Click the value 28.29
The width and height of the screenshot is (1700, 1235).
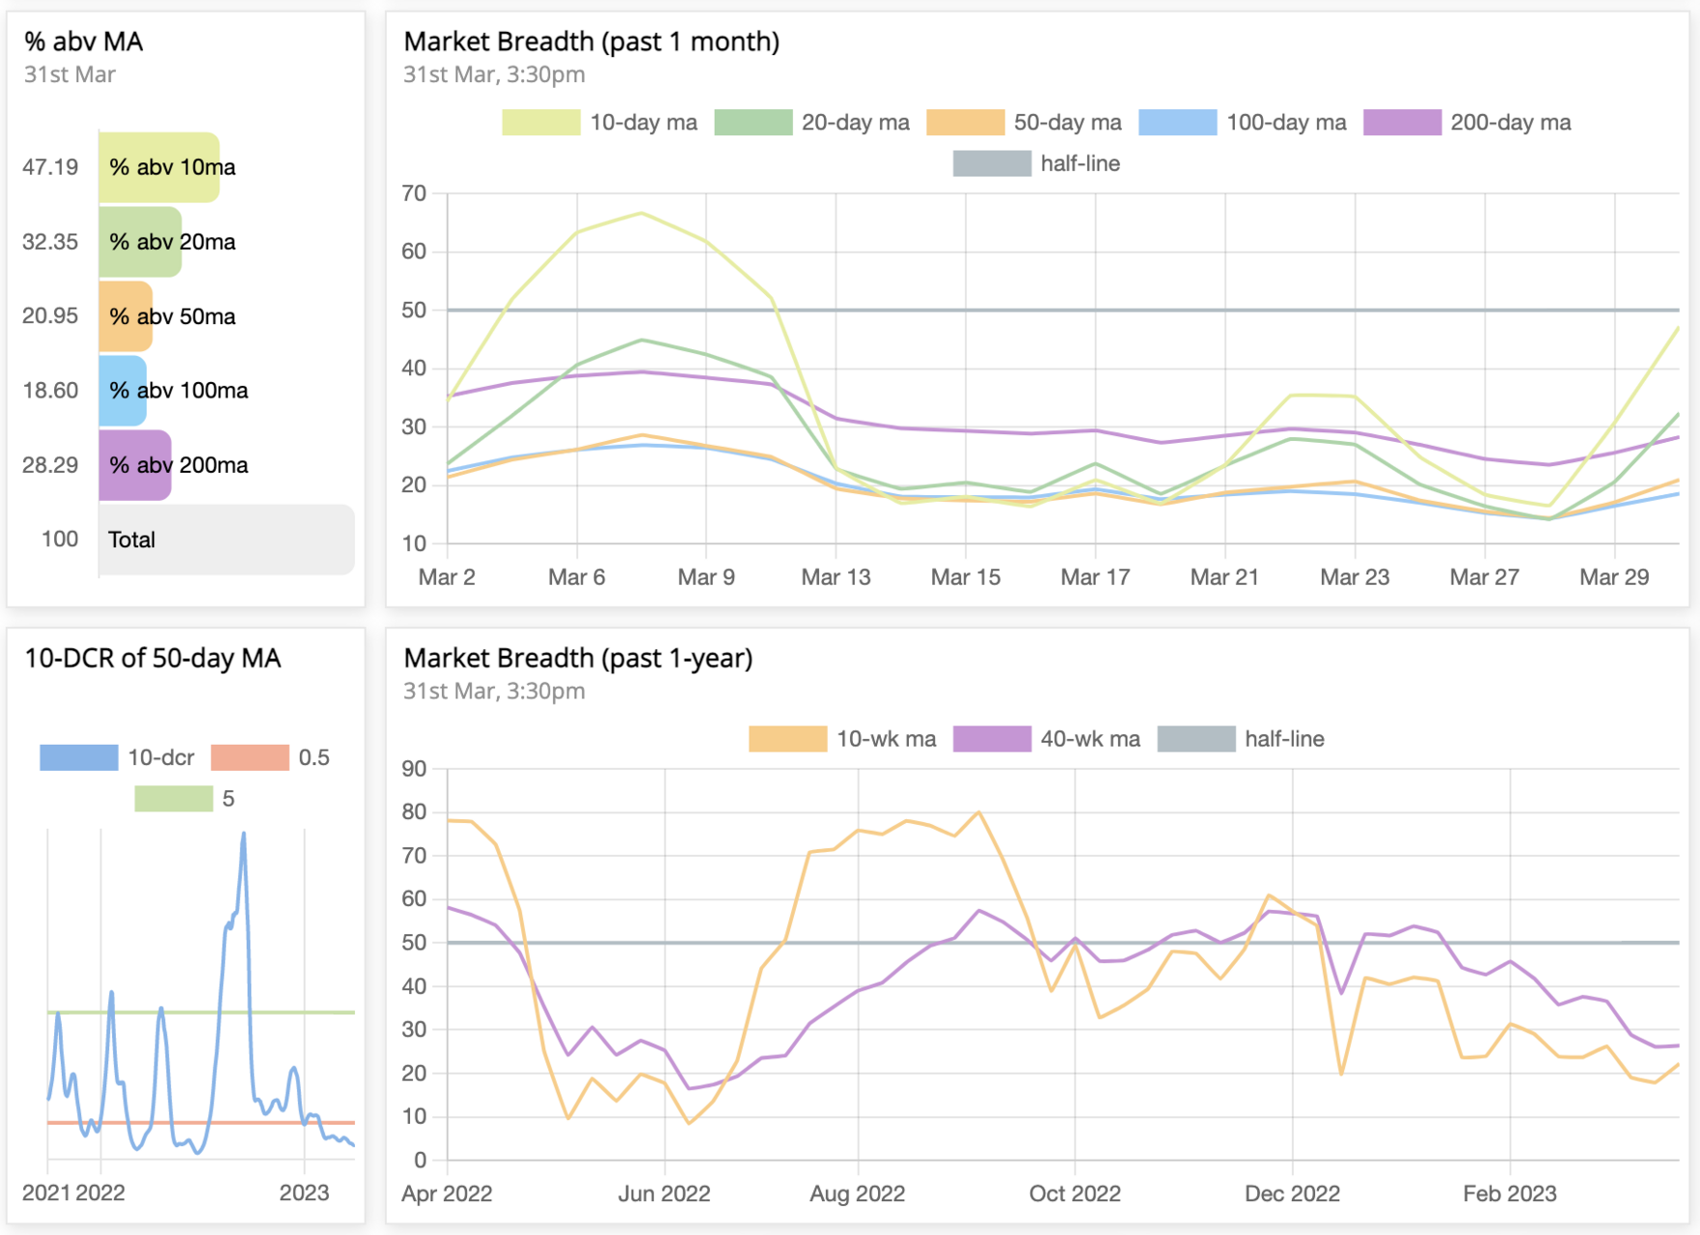pos(50,465)
